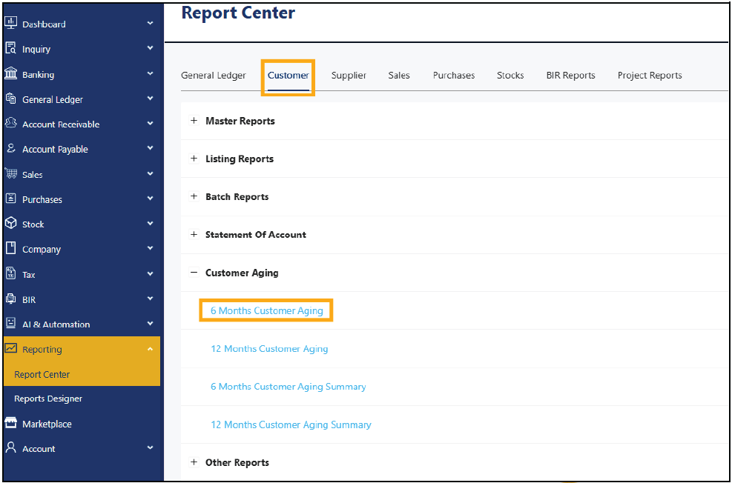The height and width of the screenshot is (483, 732).
Task: Click the Sales shopping cart icon
Action: [x=10, y=174]
